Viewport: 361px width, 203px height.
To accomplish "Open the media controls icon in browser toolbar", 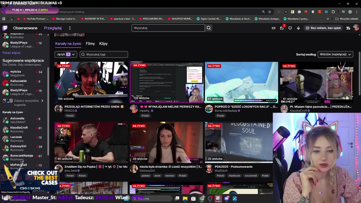I will [343, 12].
